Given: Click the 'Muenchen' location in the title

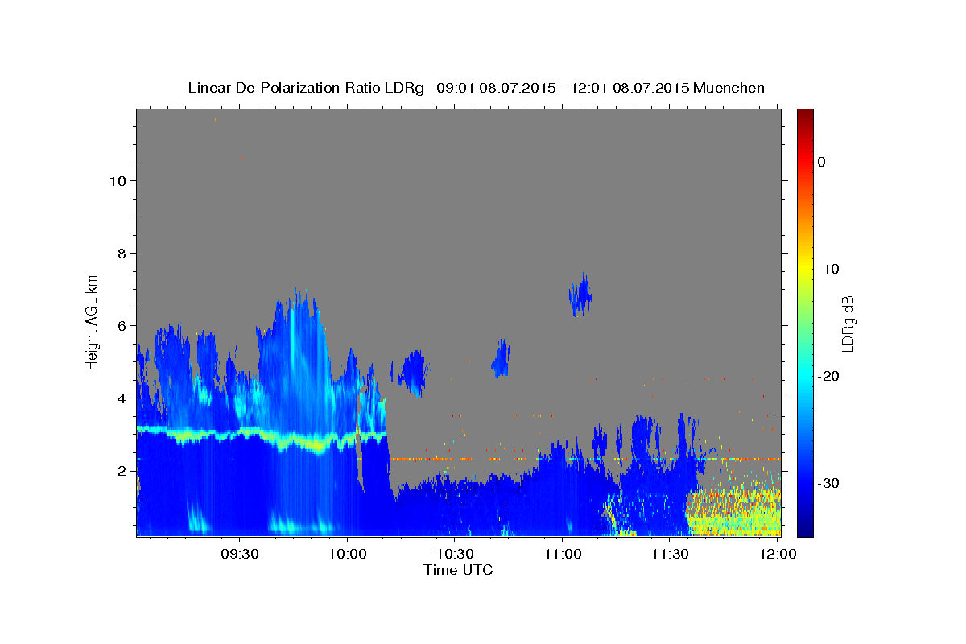Looking at the screenshot, I should point(729,88).
